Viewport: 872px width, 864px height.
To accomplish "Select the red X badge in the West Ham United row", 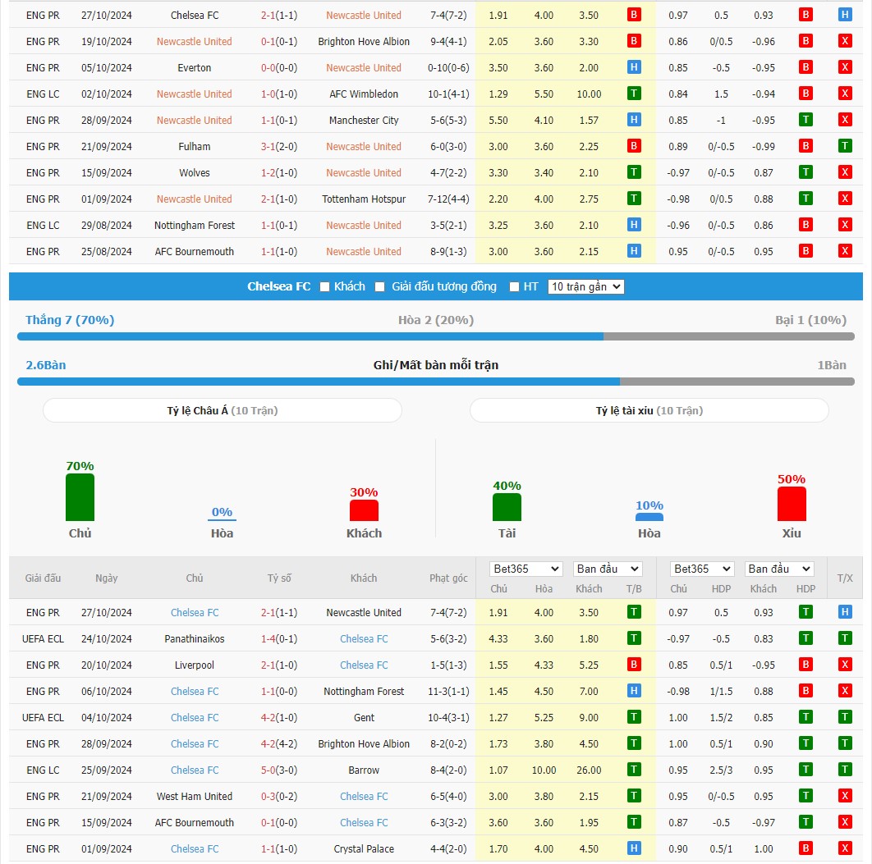I will pos(845,796).
